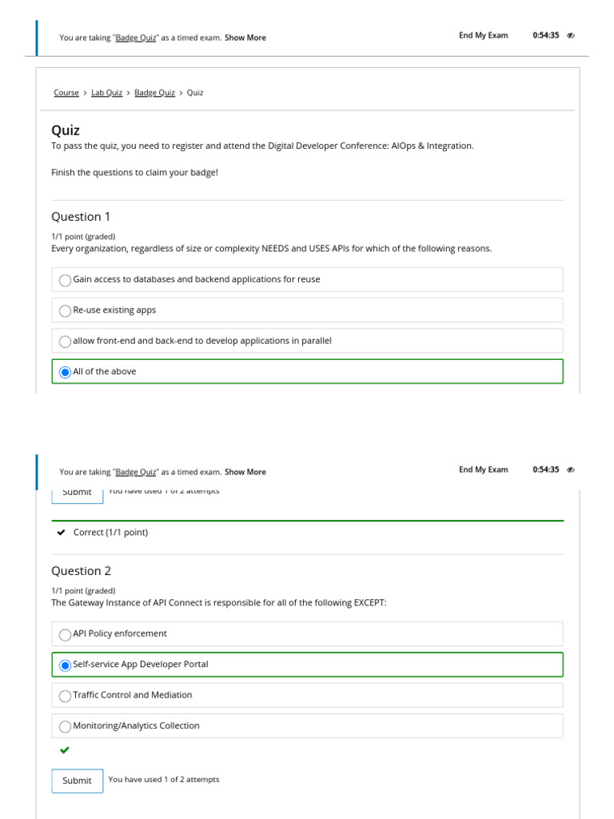The width and height of the screenshot is (614, 819).
Task: Click "End My Exam" in the first banner
Action: [x=483, y=35]
